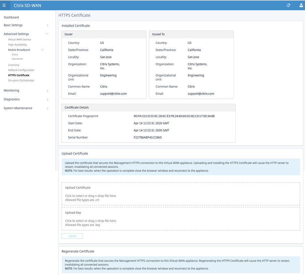Open Mobile Broadband Status page

pos(15,55)
